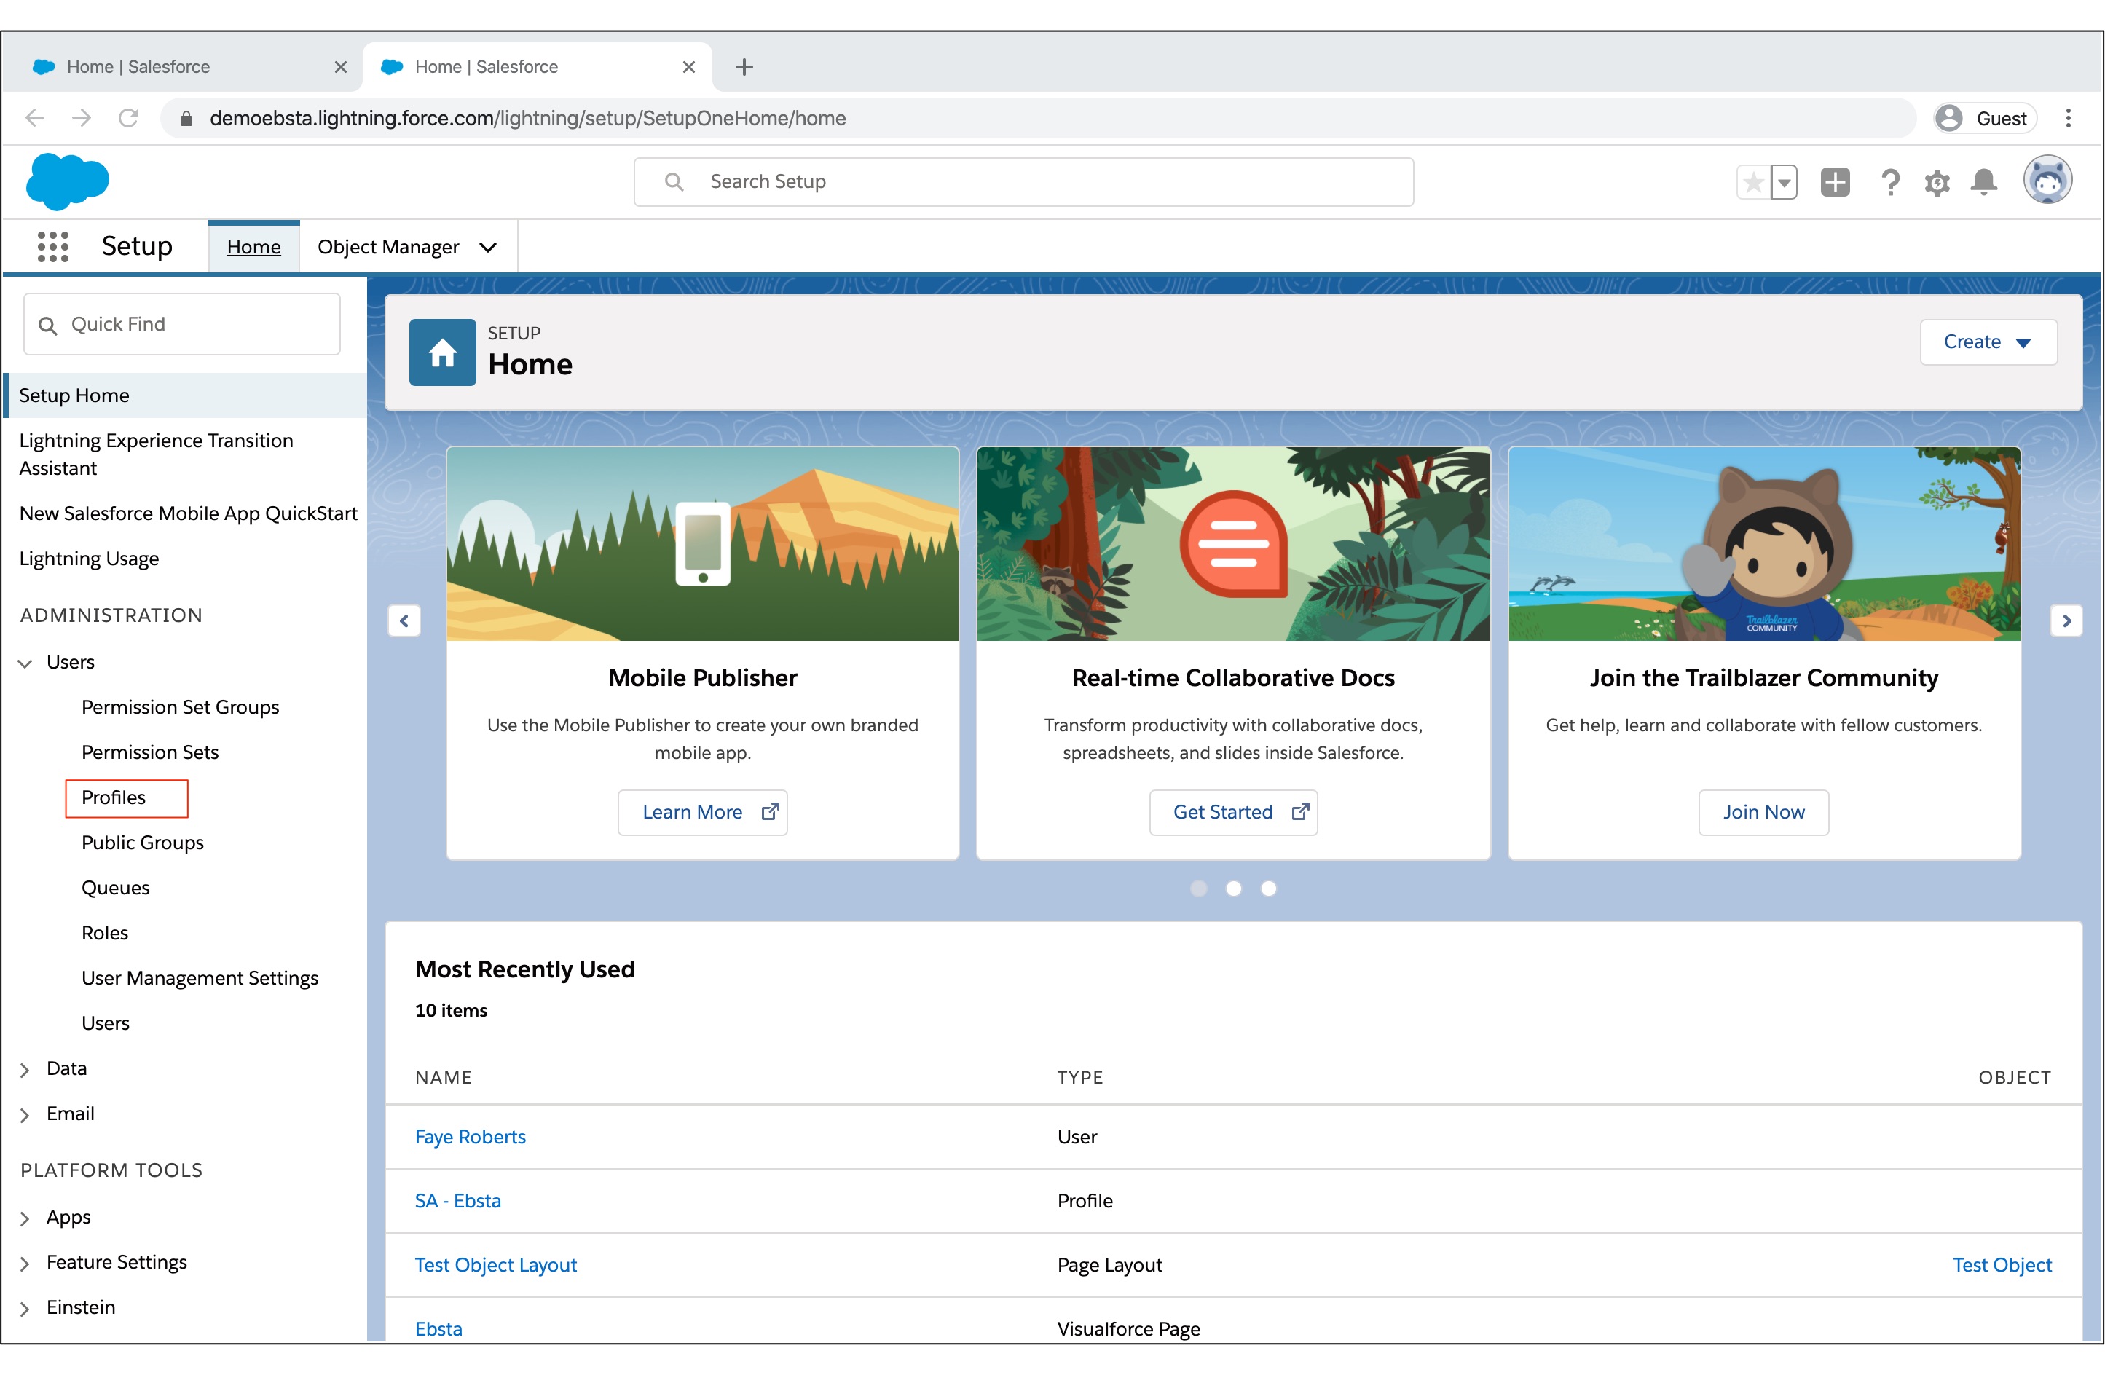
Task: Go forward in browser history
Action: point(82,119)
